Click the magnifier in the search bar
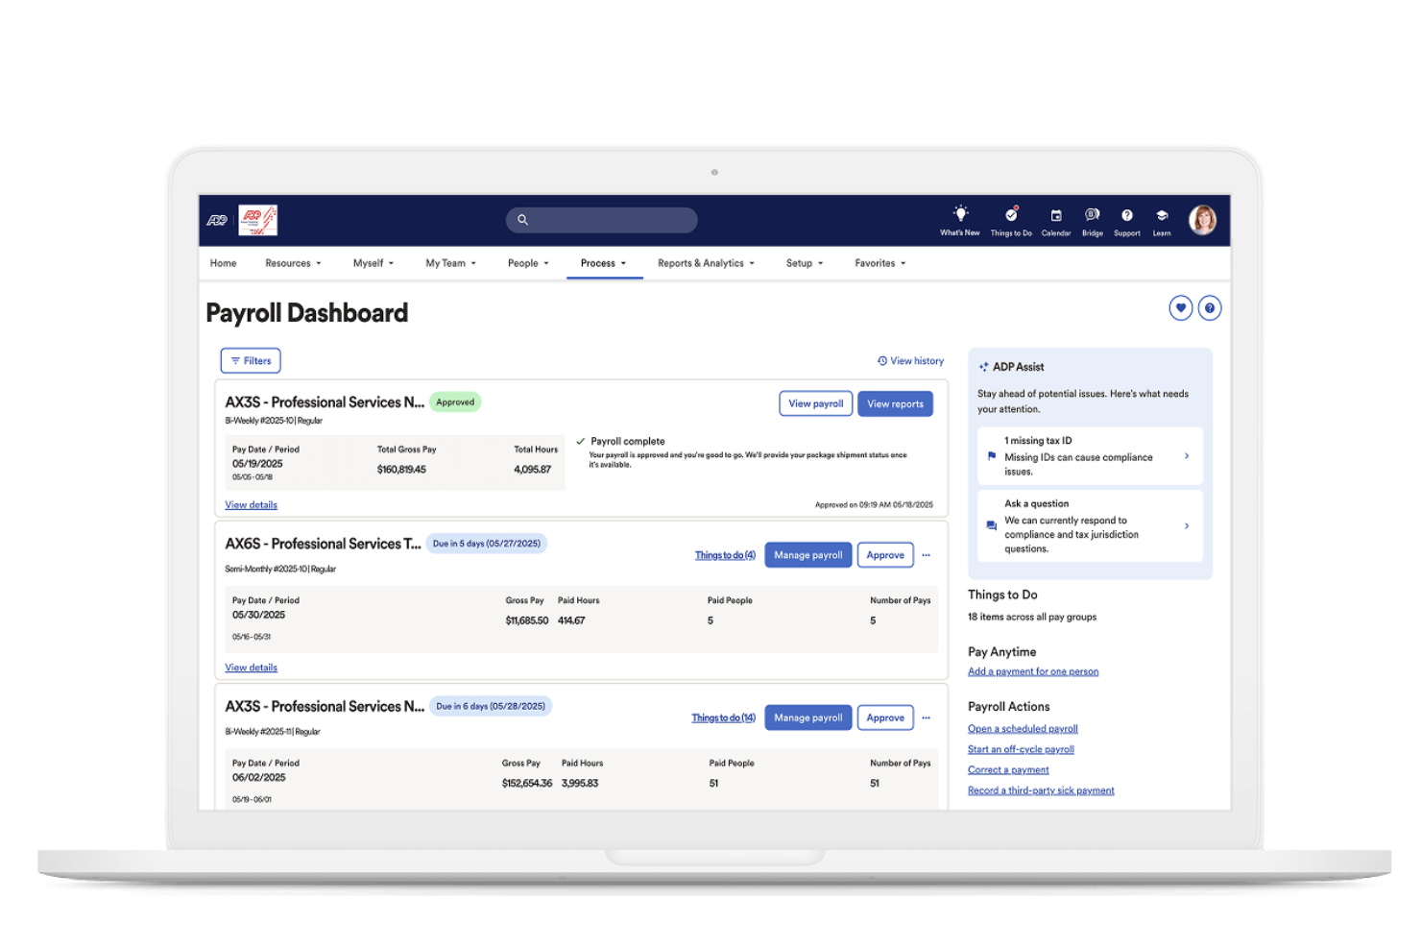Screen dimensions: 1421x948 (523, 220)
